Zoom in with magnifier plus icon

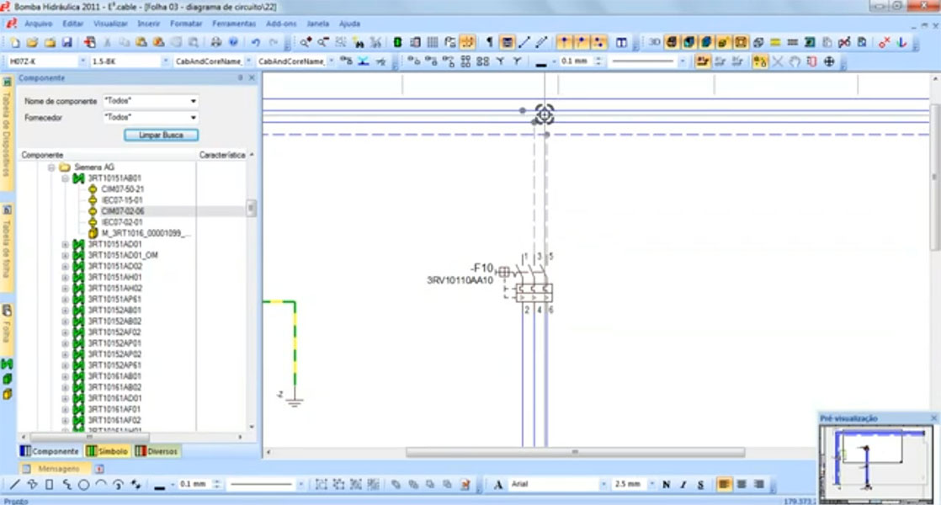coord(306,43)
